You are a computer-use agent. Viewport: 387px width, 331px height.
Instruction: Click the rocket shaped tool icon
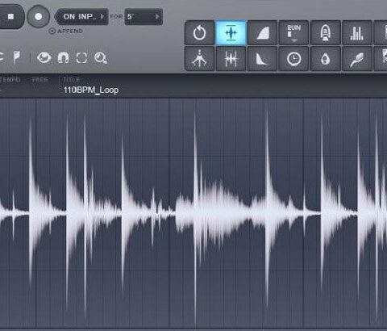pyautogui.click(x=325, y=33)
